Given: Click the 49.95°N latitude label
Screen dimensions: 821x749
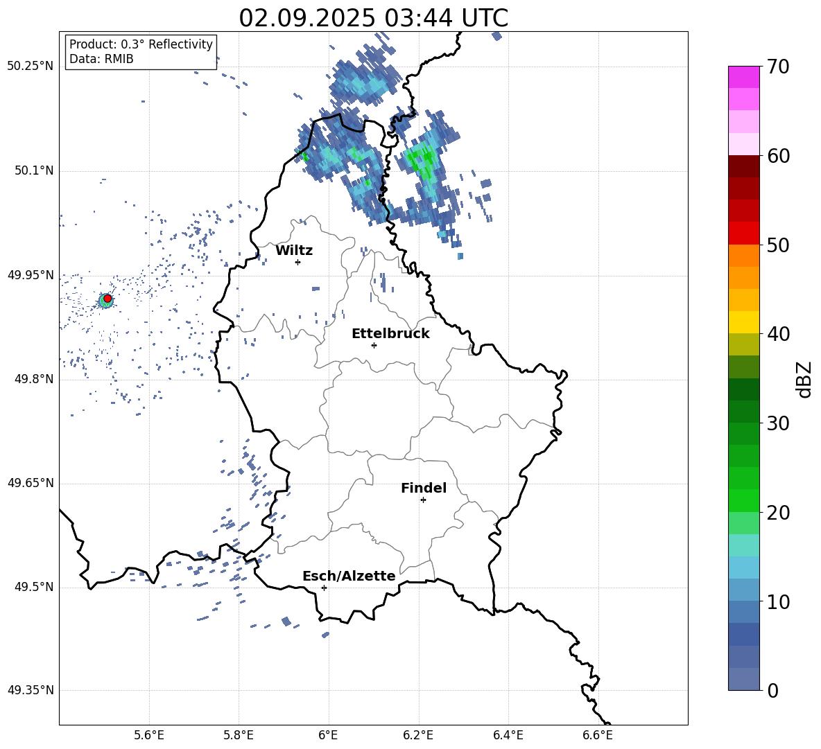Looking at the screenshot, I should pos(31,275).
